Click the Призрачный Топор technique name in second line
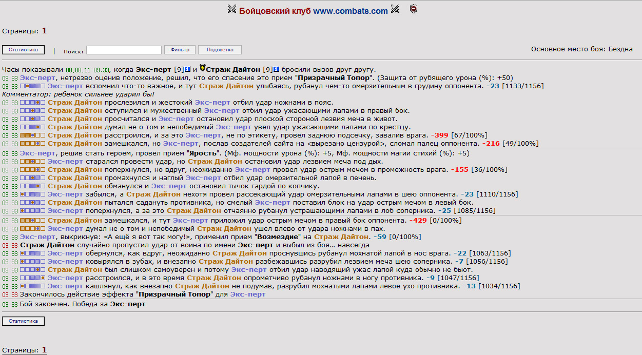Image resolution: width=642 pixels, height=355 pixels. pyautogui.click(x=335, y=78)
